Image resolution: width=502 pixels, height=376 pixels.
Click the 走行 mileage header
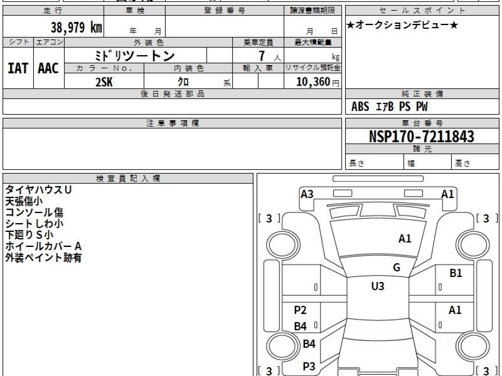coord(53,11)
